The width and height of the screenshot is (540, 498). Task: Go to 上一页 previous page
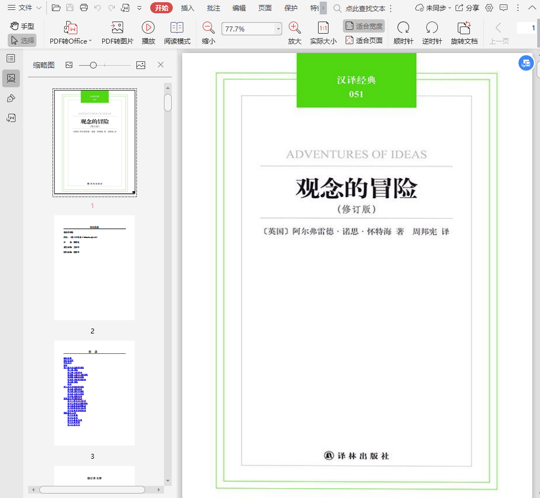coord(499,33)
